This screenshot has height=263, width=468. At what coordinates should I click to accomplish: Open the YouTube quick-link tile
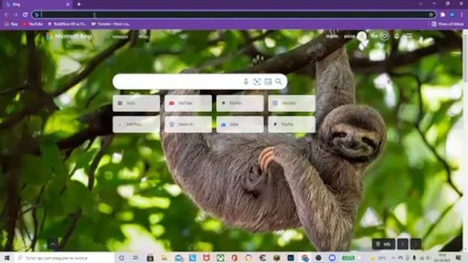click(x=188, y=103)
